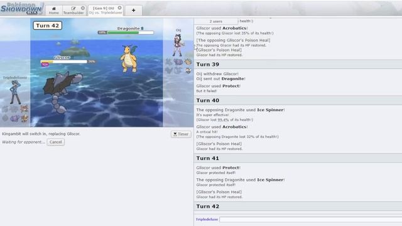Click the opposing Dragonite sprite
402x226 pixels.
point(129,59)
